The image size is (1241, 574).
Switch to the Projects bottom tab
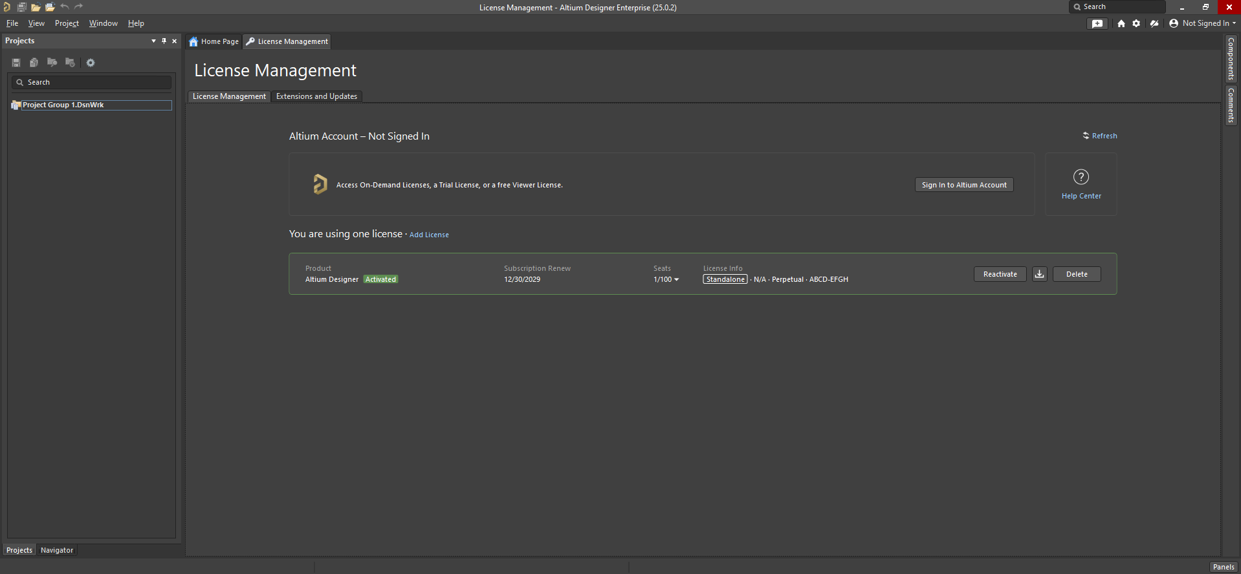click(19, 550)
